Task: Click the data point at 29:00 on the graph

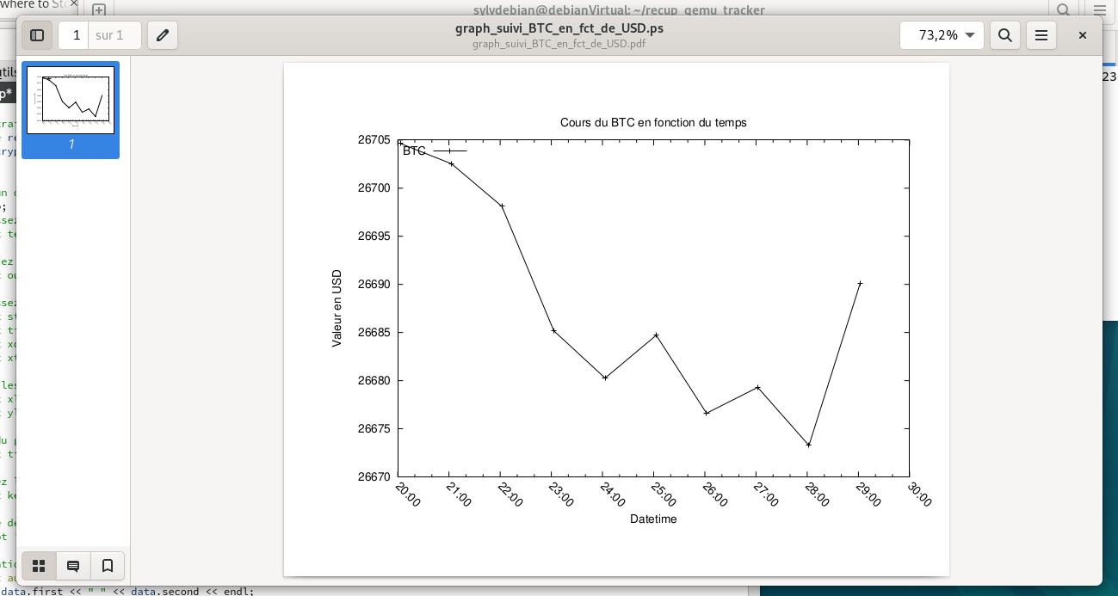Action: pos(859,283)
